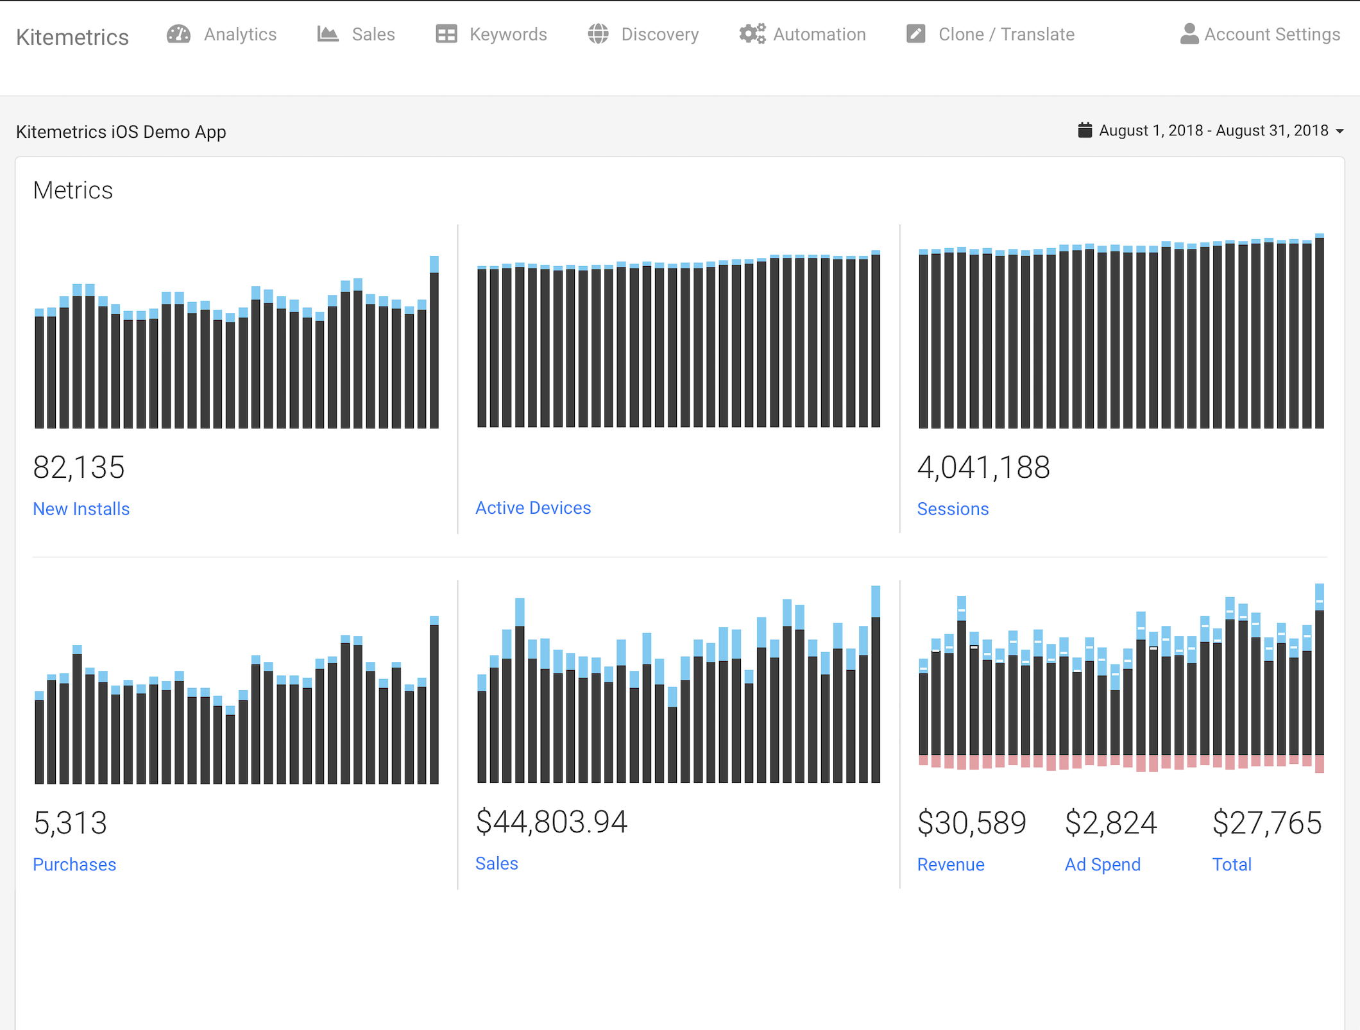Click the Total link under revenue chart
The height and width of the screenshot is (1030, 1360).
click(x=1232, y=865)
